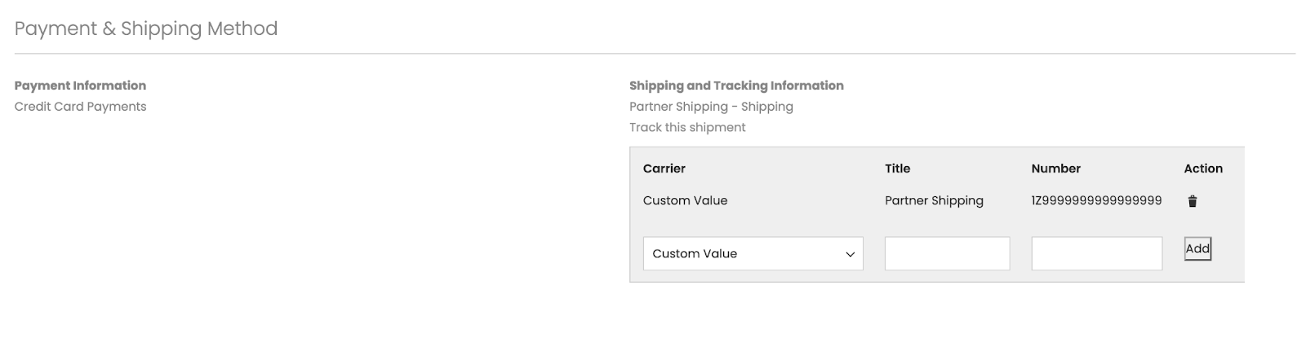Add the new tracking number

click(1197, 249)
